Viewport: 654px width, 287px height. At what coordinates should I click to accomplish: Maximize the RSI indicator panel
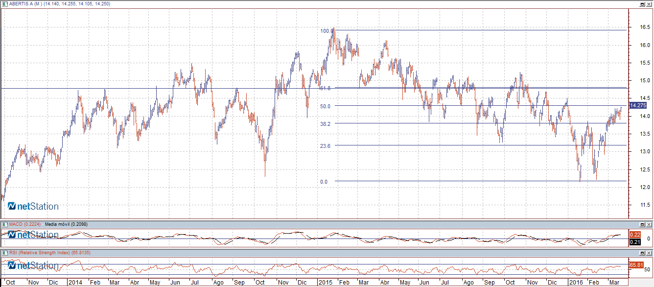tap(642, 252)
